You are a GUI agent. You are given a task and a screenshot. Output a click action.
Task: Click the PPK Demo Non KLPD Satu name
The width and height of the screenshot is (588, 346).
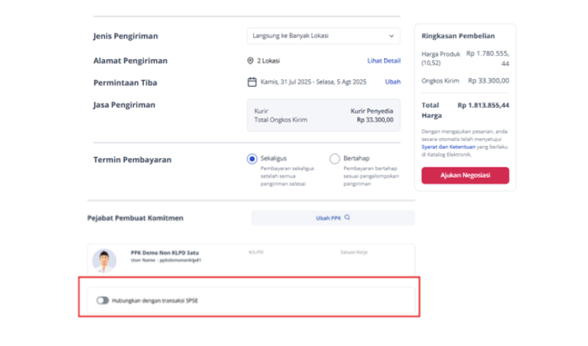pyautogui.click(x=165, y=253)
